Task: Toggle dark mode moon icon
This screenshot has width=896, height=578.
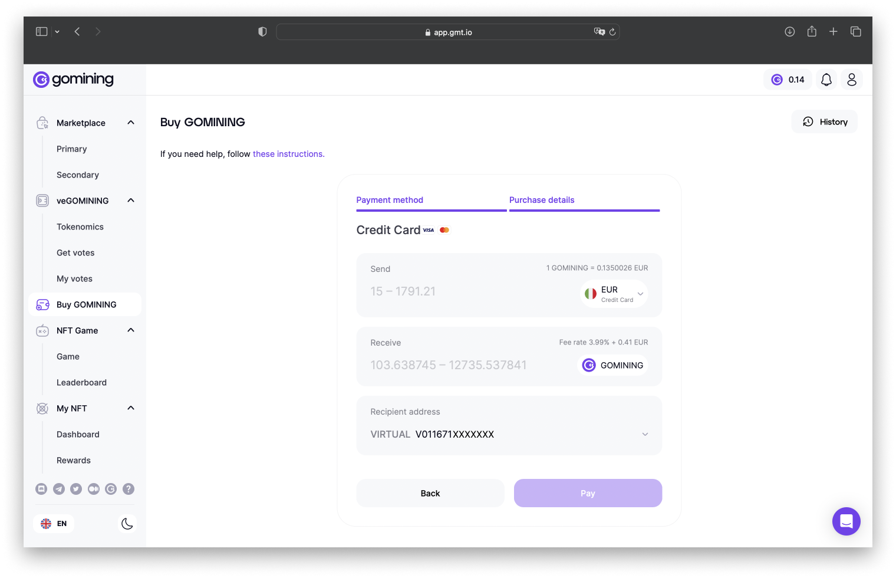Action: (127, 524)
